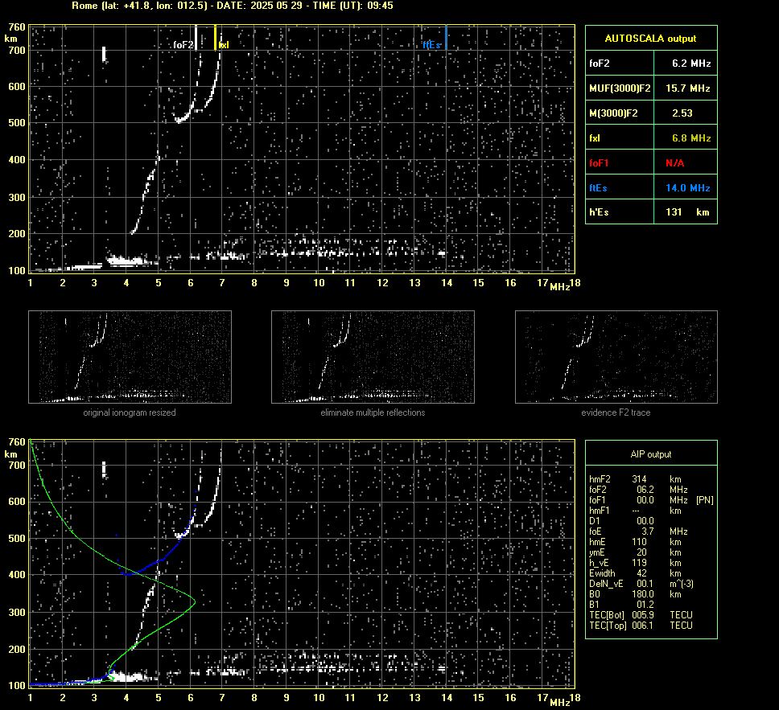
Task: Click the 'evidence F2 trace' thumbnail
Action: pos(616,357)
